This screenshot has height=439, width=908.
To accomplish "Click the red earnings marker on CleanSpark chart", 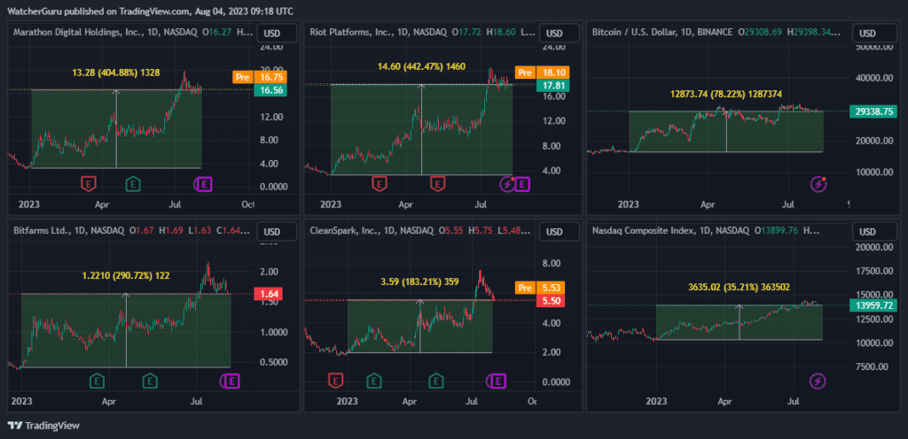I will (x=336, y=381).
